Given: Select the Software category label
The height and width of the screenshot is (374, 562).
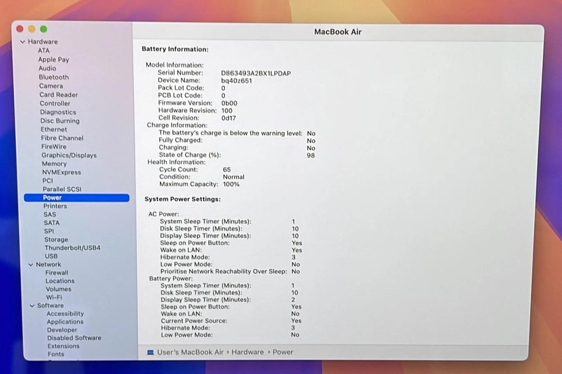Looking at the screenshot, I should pos(50,306).
